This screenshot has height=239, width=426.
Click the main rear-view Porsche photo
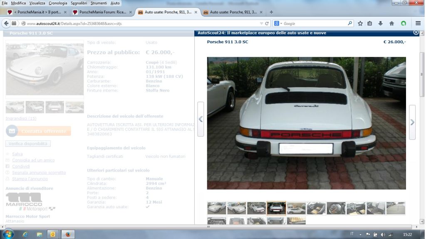307,123
